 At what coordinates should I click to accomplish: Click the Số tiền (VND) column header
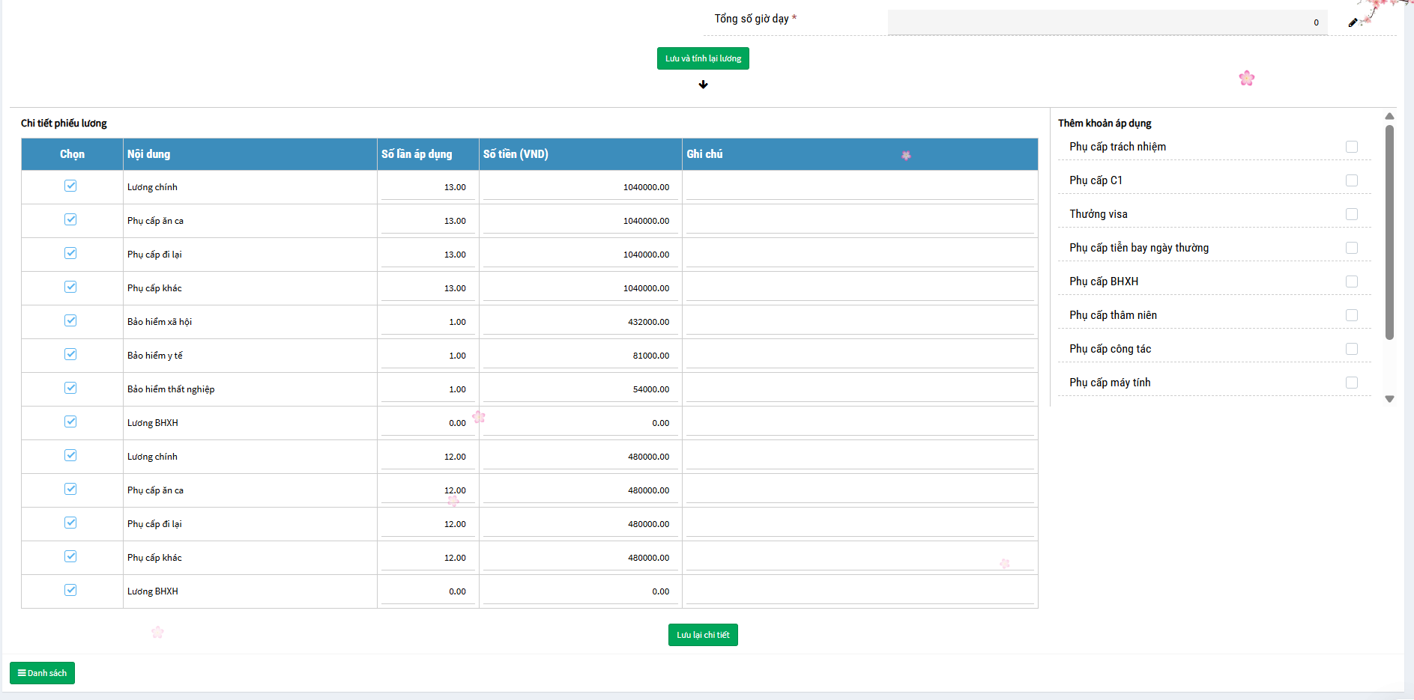[x=516, y=154]
